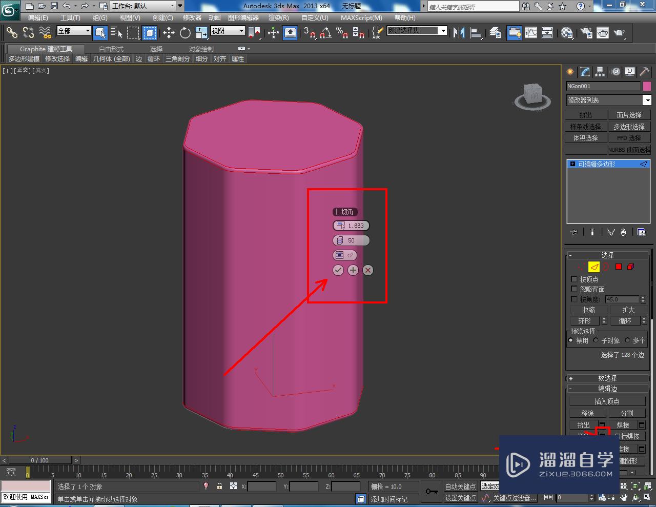
Task: Toggle the Angle Snap button
Action: click(x=325, y=33)
